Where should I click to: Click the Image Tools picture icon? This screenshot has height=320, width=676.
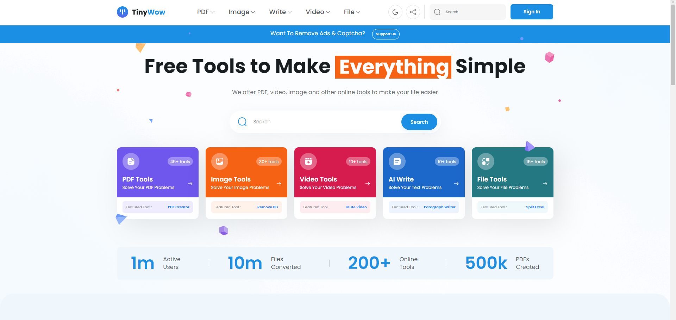pyautogui.click(x=219, y=161)
